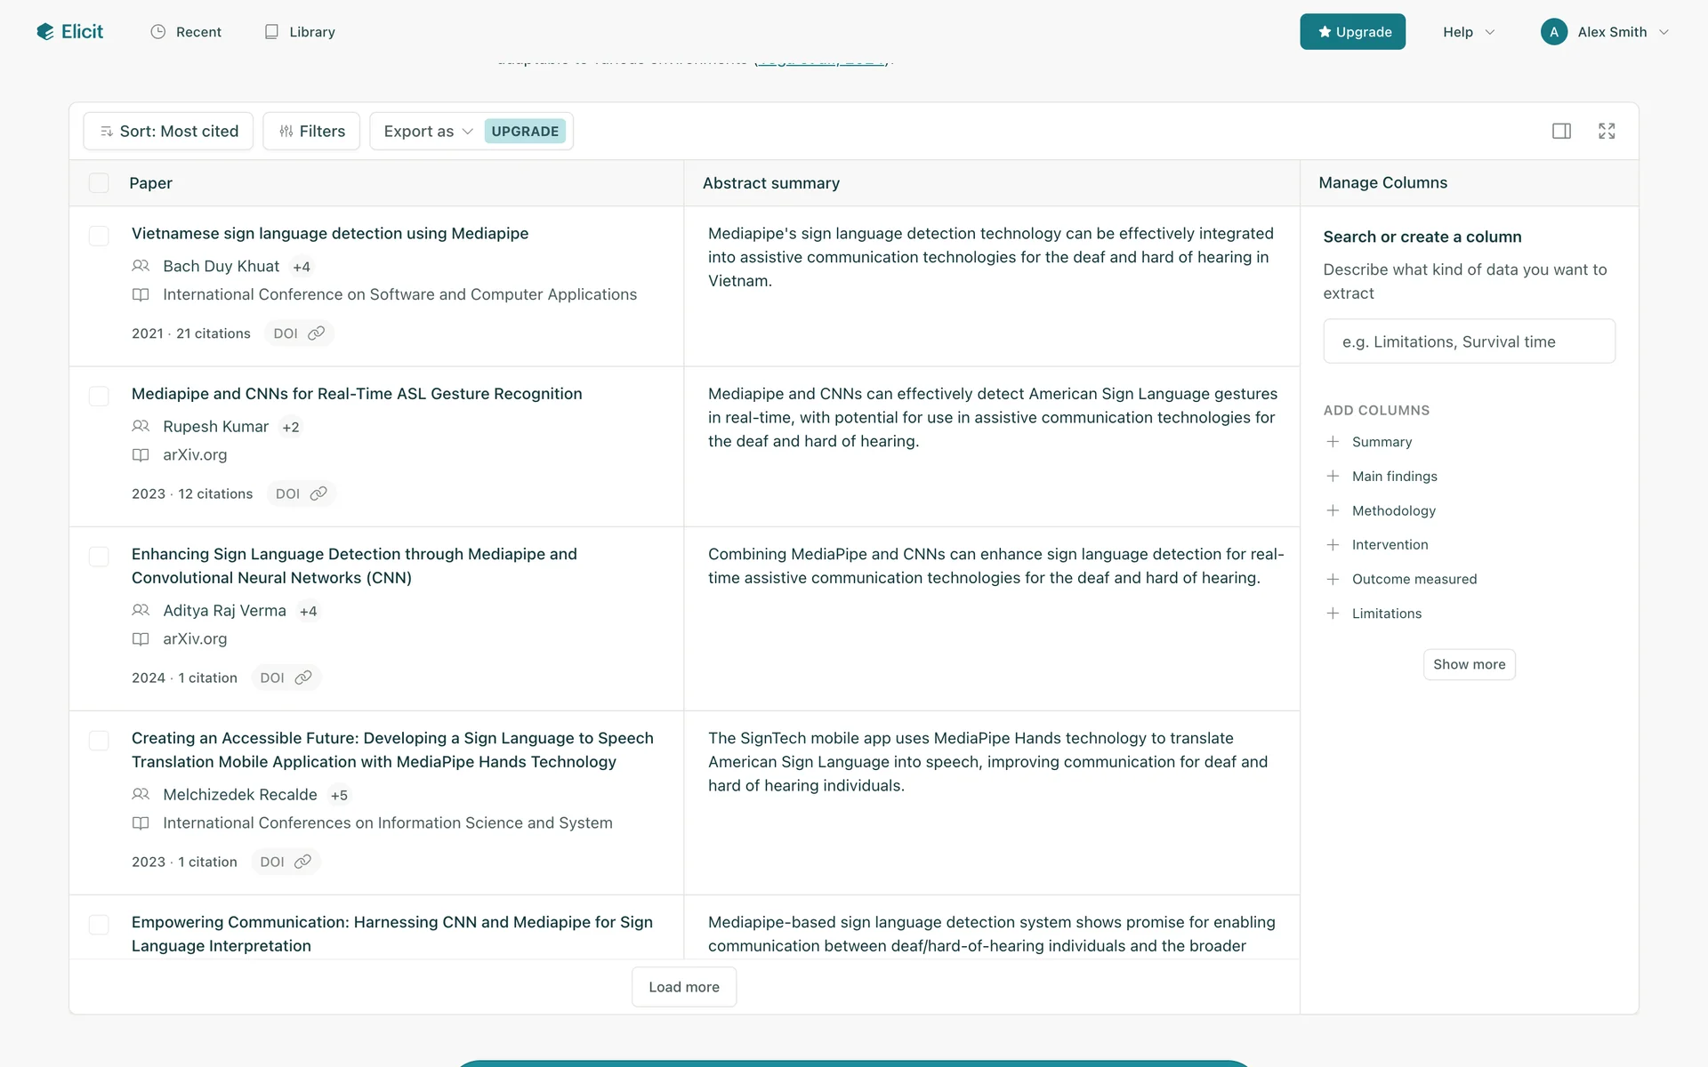Open the Library tab

coord(300,32)
